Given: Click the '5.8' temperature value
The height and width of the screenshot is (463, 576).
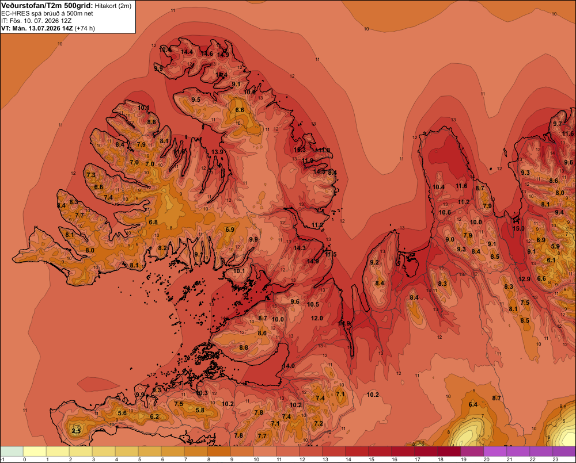Looking at the screenshot, I should tap(200, 410).
